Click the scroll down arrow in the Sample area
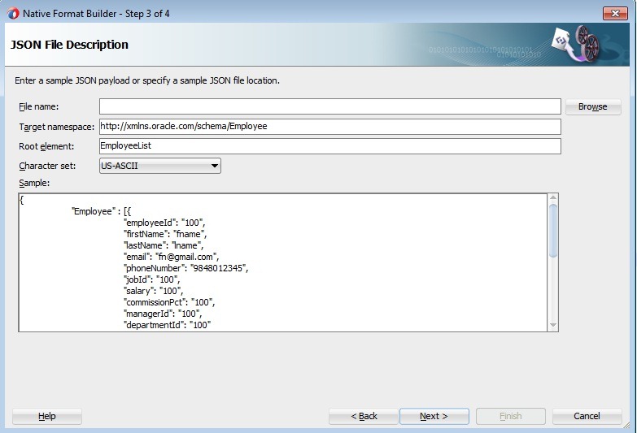The image size is (637, 433). click(x=553, y=326)
